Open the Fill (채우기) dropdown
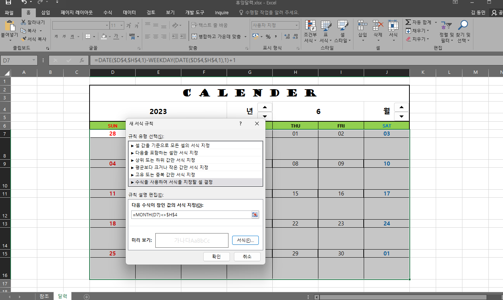Screen dimensions: 503x300 pos(417,31)
